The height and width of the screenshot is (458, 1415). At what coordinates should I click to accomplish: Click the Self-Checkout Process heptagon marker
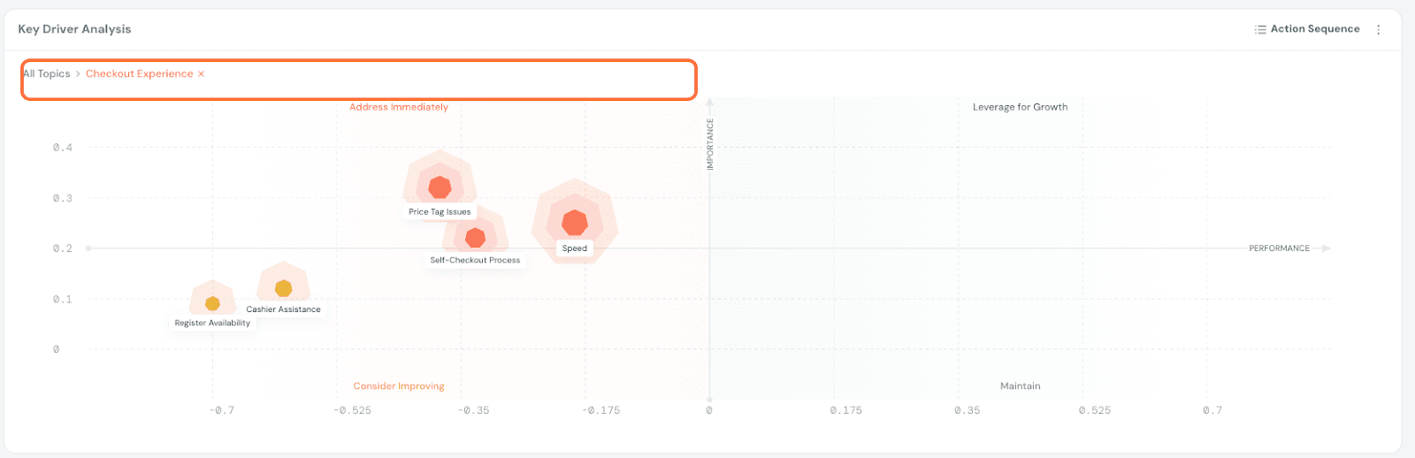pos(475,238)
